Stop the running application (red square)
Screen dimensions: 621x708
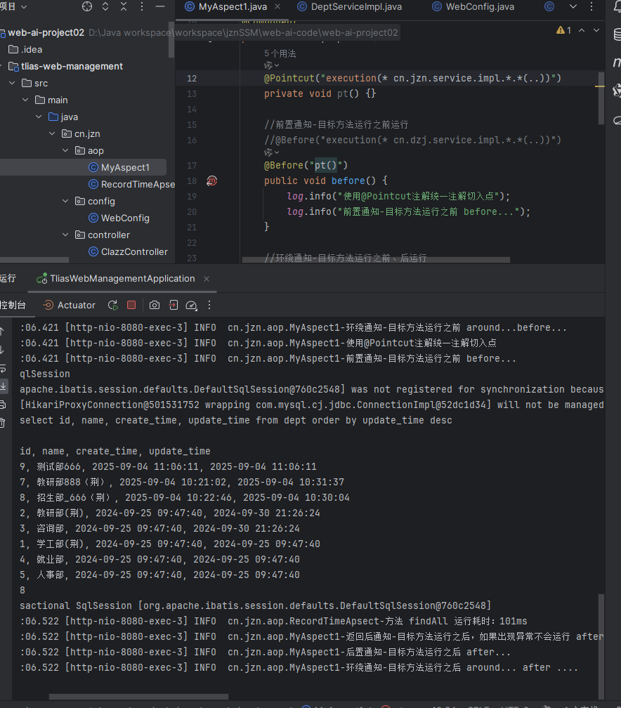(x=131, y=306)
